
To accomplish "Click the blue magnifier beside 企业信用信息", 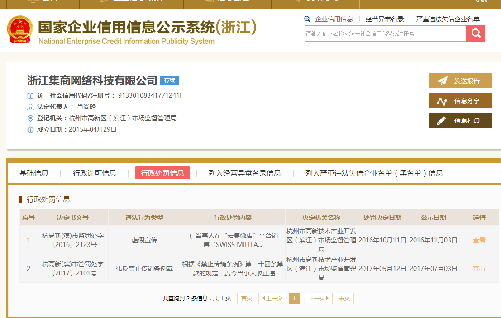I will point(307,19).
